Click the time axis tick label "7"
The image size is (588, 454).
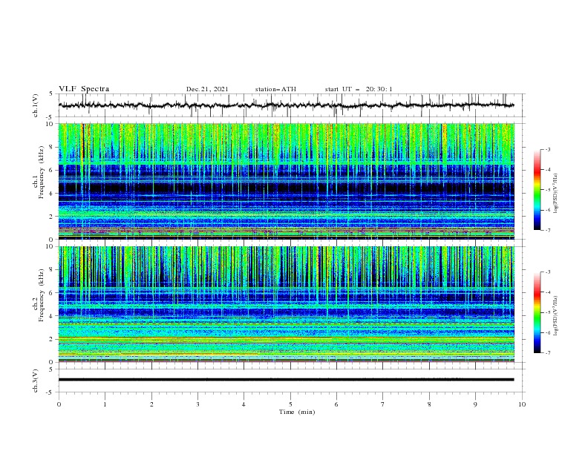click(x=383, y=404)
